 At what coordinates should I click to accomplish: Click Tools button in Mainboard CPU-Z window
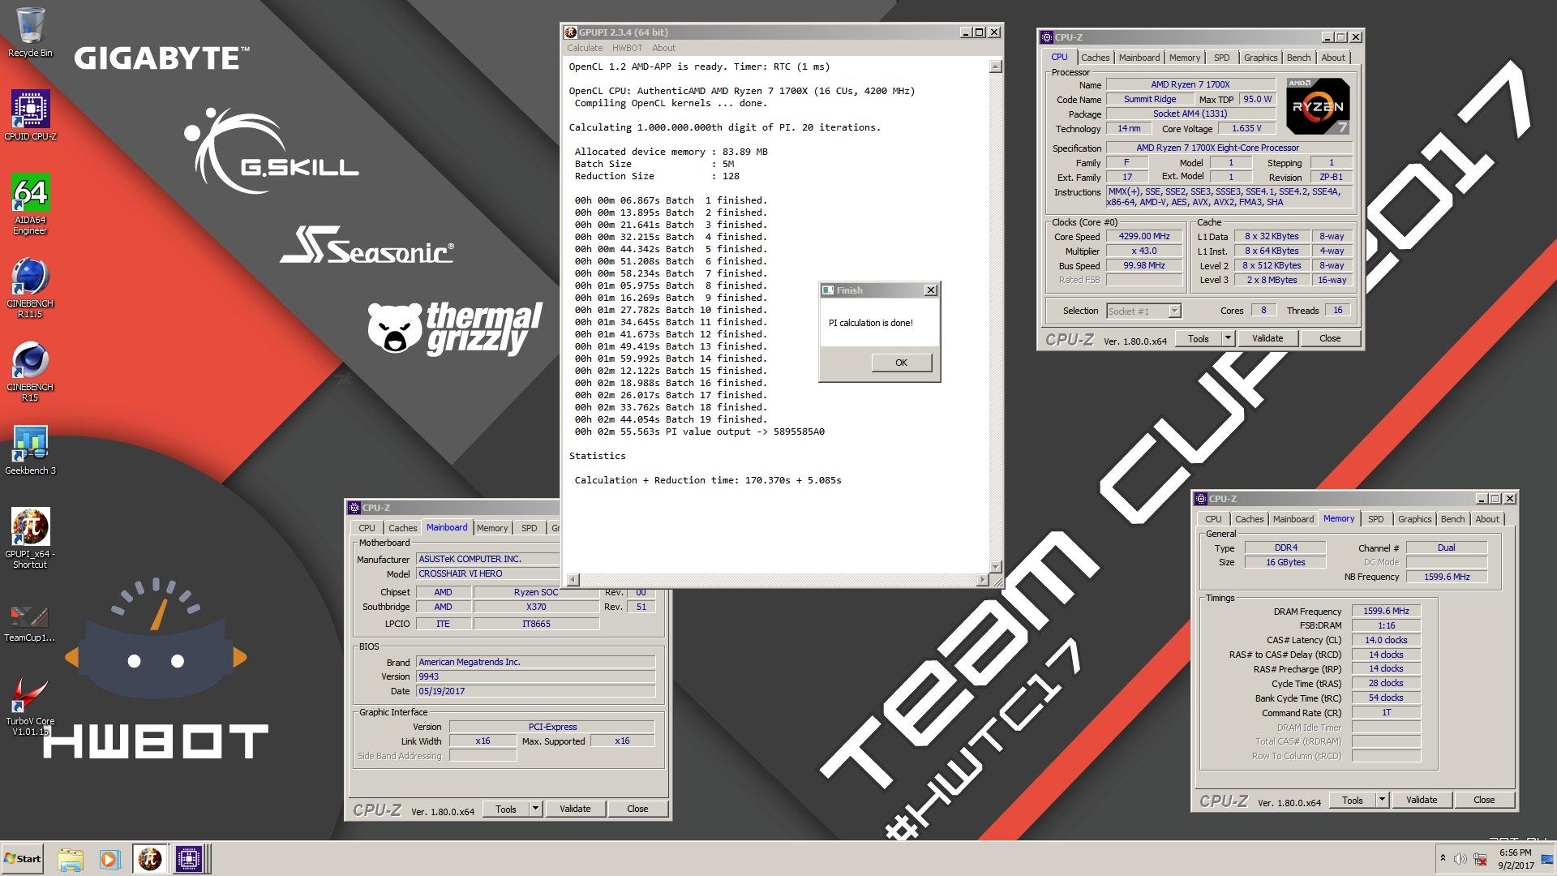[x=506, y=809]
